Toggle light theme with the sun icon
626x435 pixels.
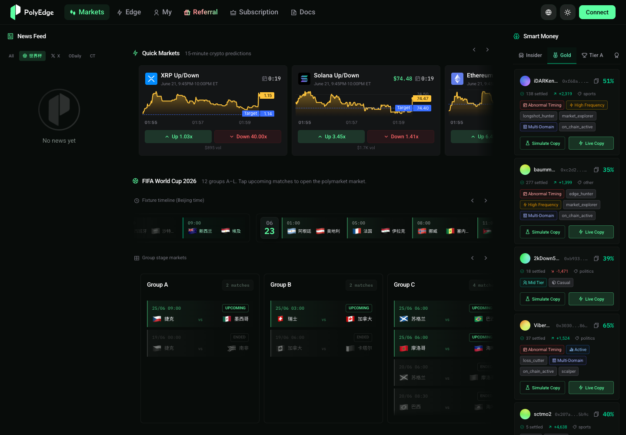(568, 12)
